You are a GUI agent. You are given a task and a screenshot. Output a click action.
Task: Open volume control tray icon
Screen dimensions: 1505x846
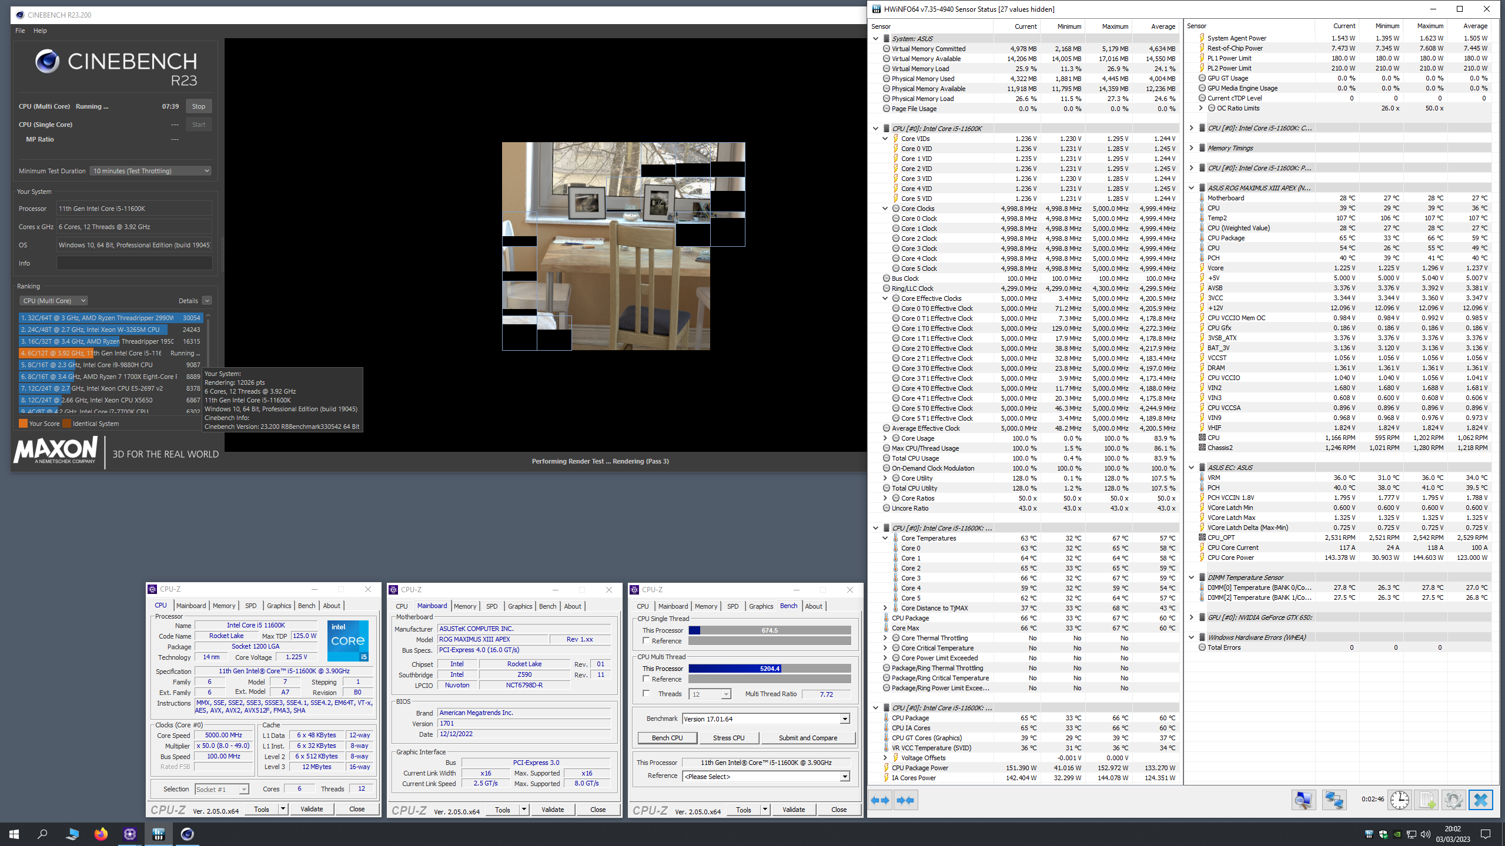(1425, 834)
